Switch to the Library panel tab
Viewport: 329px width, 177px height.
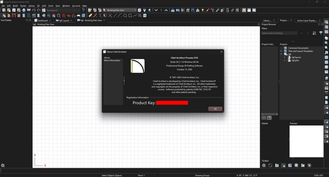pos(267,20)
